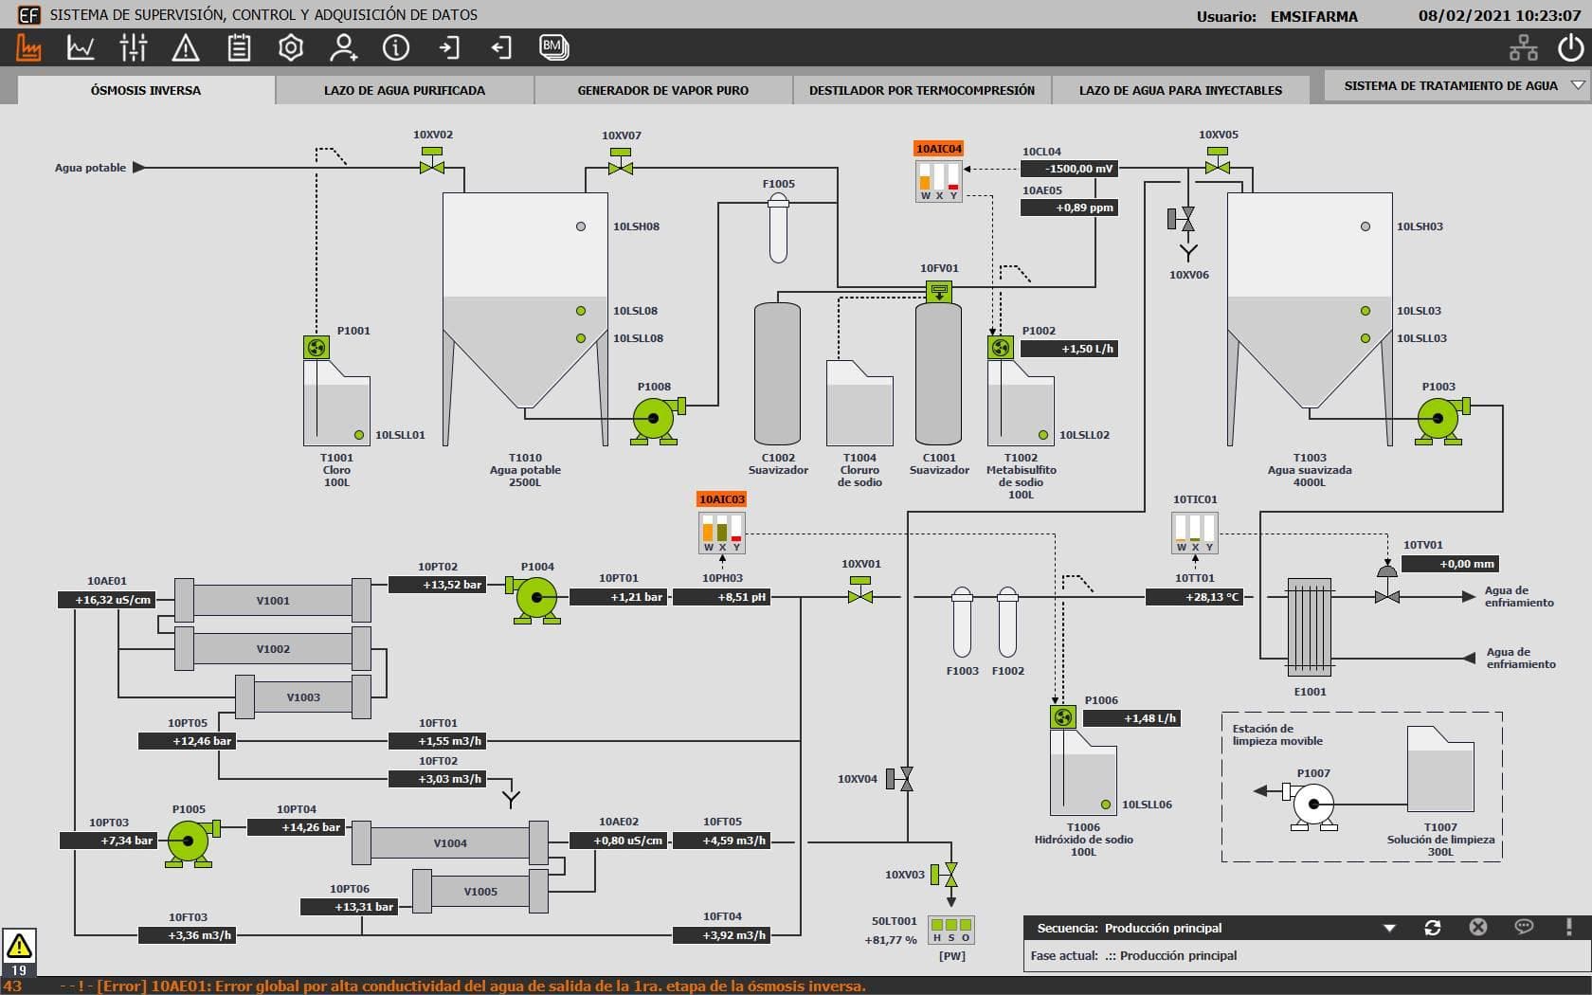
Task: Toggle control valve 10TV01
Action: click(1386, 586)
